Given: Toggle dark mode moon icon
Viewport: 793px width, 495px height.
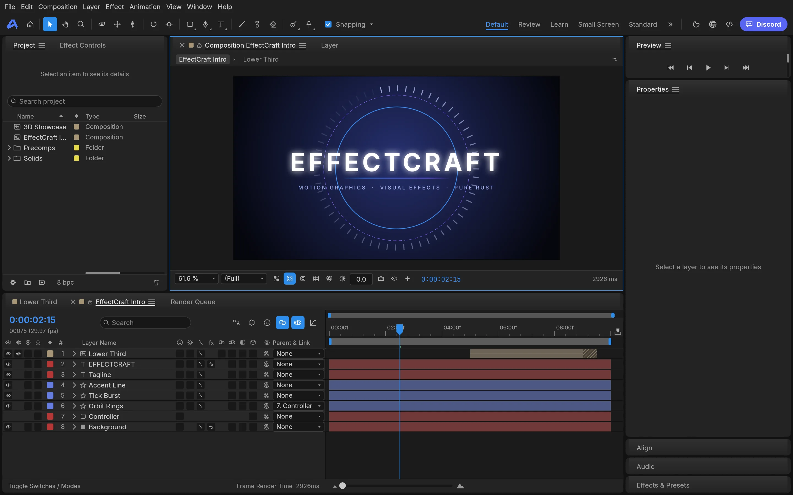Looking at the screenshot, I should [696, 24].
